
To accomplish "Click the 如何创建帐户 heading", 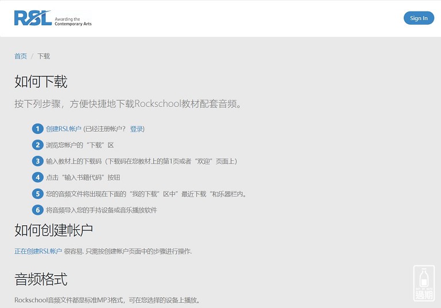I will click(x=54, y=230).
